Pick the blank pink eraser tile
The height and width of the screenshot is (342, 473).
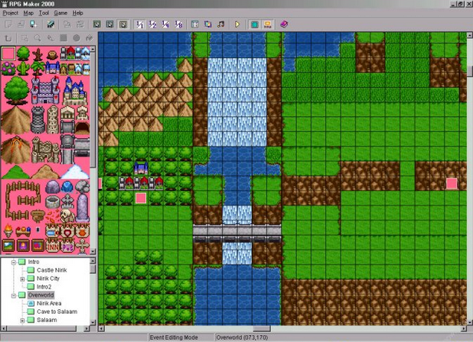(8, 53)
